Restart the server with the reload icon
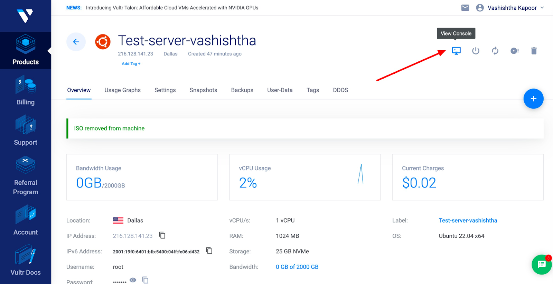This screenshot has width=553, height=284. (495, 51)
